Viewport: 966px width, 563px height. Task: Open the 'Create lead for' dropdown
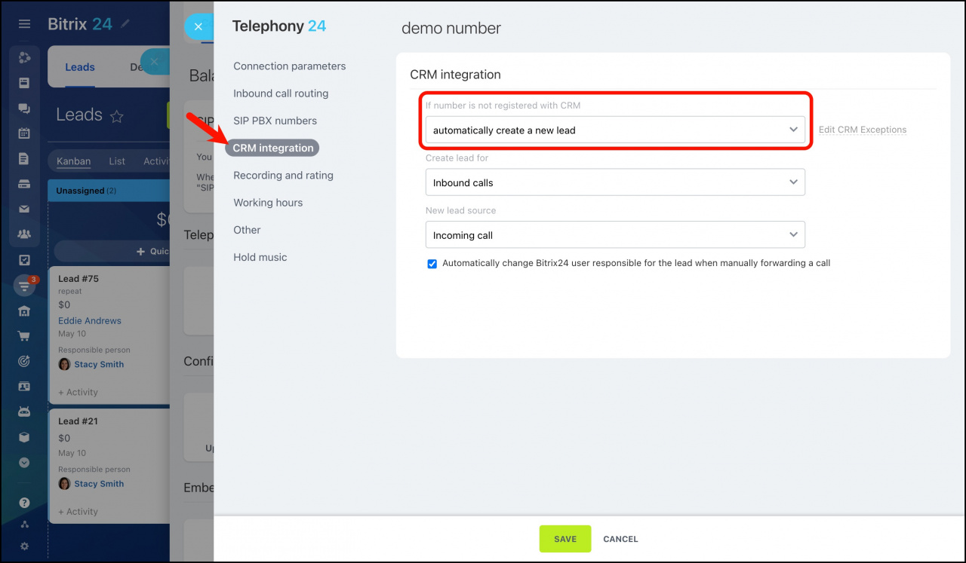coord(615,182)
